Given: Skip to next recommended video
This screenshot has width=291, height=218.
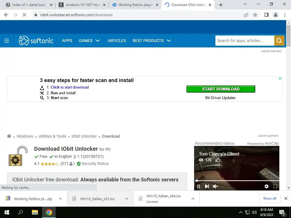Looking at the screenshot, I should click(x=207, y=186).
